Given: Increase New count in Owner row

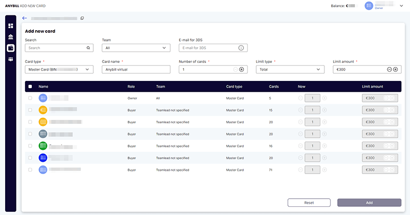Looking at the screenshot, I should [324, 98].
